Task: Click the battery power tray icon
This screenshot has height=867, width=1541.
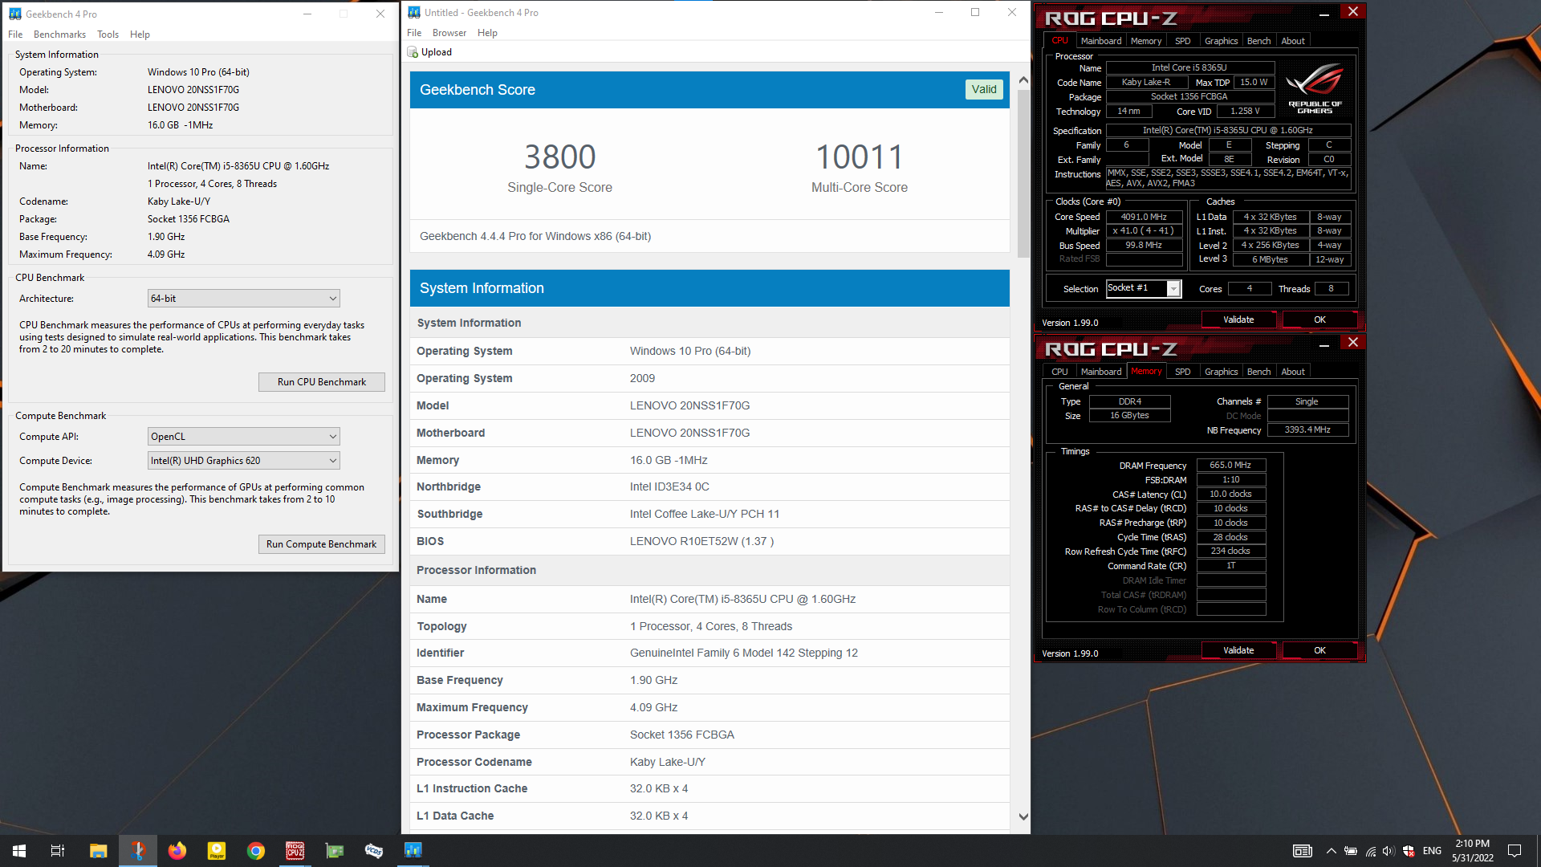Action: (x=1351, y=851)
